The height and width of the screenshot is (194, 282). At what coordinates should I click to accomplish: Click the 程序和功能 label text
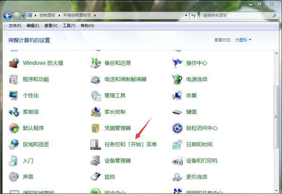point(36,79)
